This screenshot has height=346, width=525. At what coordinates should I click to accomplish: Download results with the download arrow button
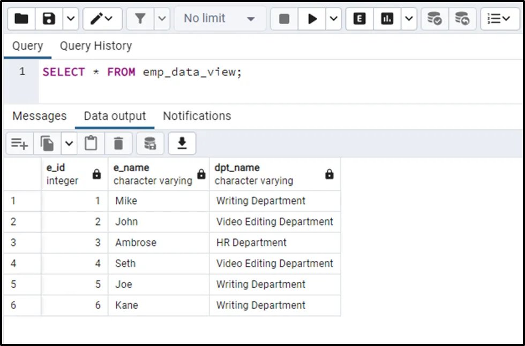point(182,143)
